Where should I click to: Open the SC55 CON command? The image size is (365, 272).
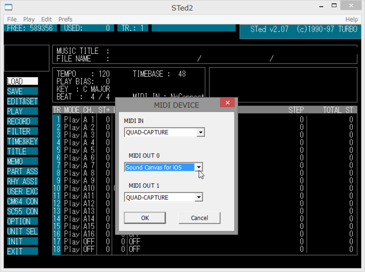click(x=22, y=211)
